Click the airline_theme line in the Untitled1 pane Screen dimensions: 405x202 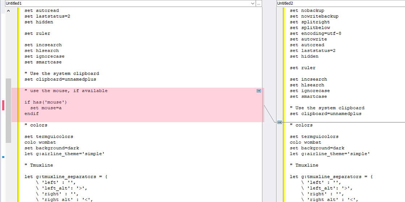point(65,154)
